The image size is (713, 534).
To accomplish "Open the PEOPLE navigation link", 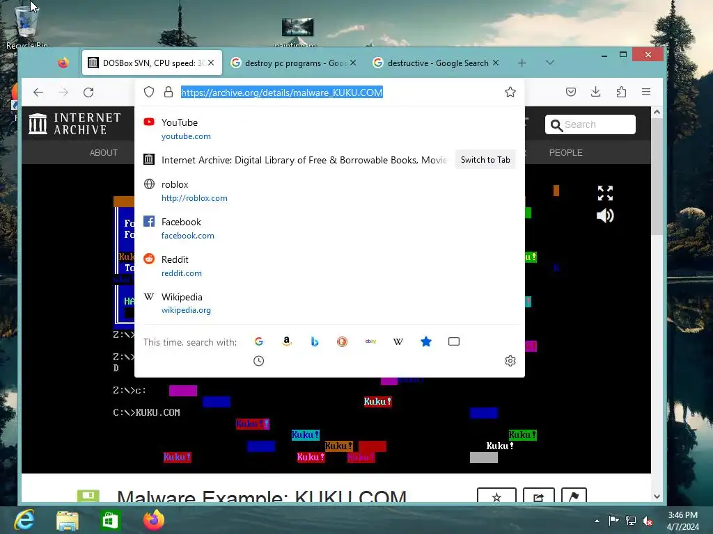I will click(565, 152).
